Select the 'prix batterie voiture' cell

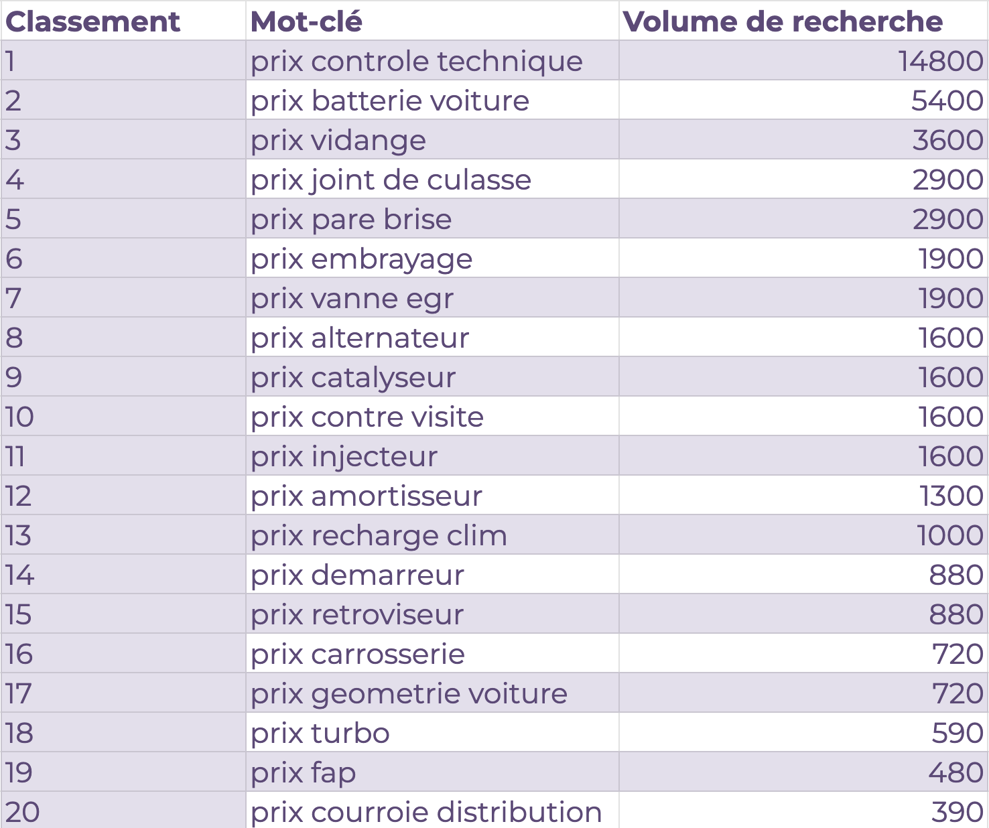(390, 100)
